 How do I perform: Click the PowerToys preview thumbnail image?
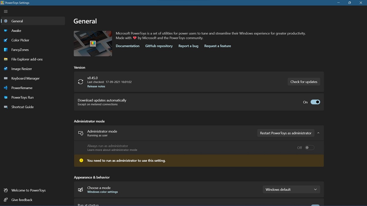coord(93,44)
